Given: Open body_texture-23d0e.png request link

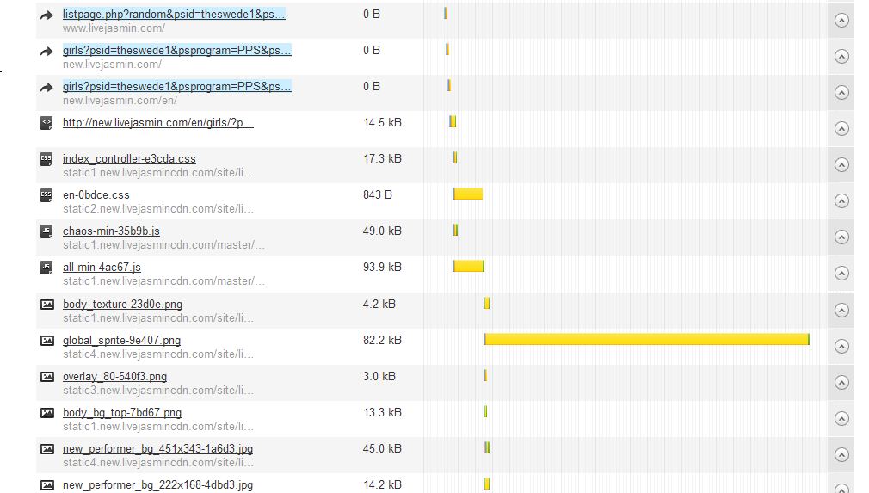Looking at the screenshot, I should coord(122,304).
